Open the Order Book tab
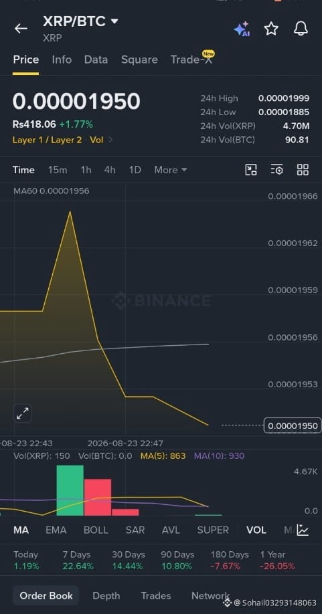The height and width of the screenshot is (614, 322). click(x=46, y=595)
